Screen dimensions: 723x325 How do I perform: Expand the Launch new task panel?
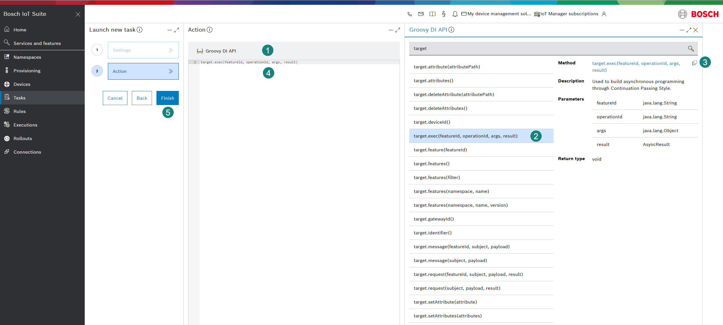177,30
